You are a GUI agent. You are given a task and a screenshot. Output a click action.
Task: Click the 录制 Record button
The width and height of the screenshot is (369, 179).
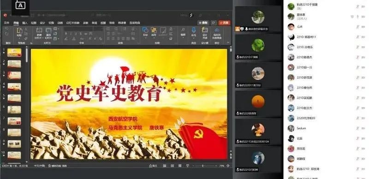[203, 23]
